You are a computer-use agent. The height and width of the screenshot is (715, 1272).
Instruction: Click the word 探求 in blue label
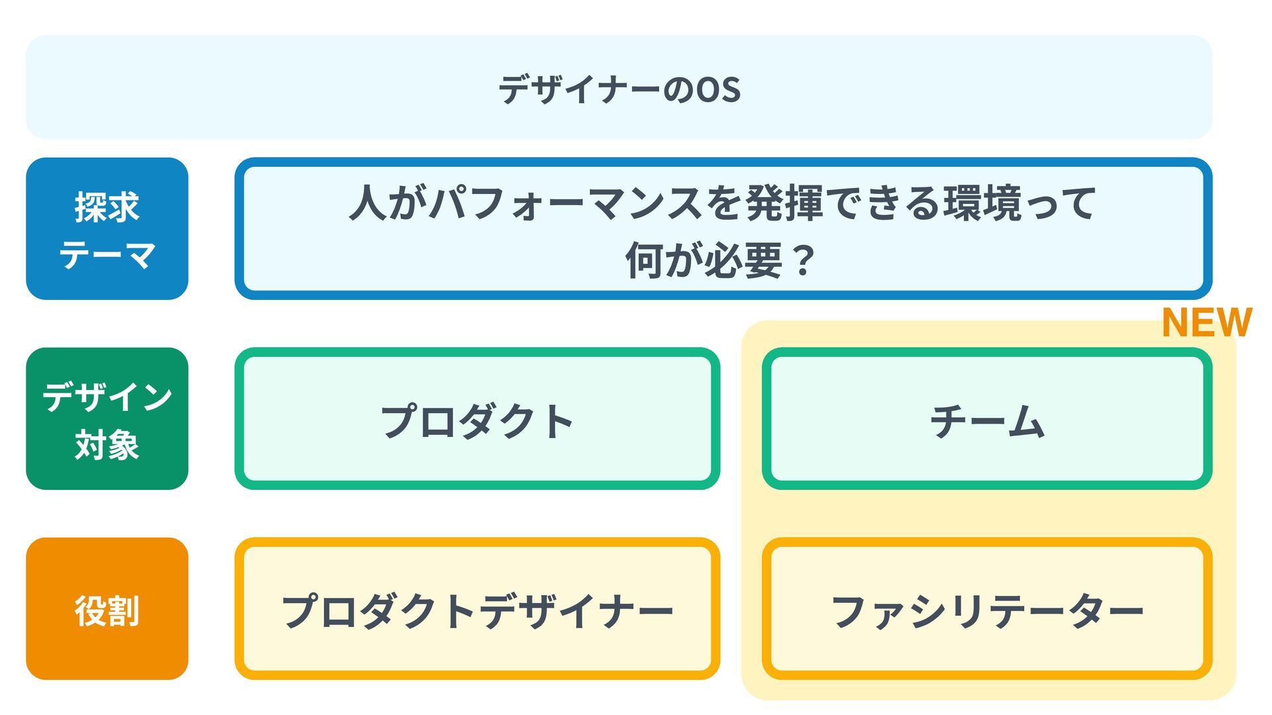(x=107, y=207)
